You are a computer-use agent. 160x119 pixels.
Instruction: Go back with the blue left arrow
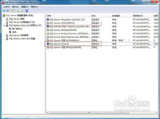(x=4, y=11)
